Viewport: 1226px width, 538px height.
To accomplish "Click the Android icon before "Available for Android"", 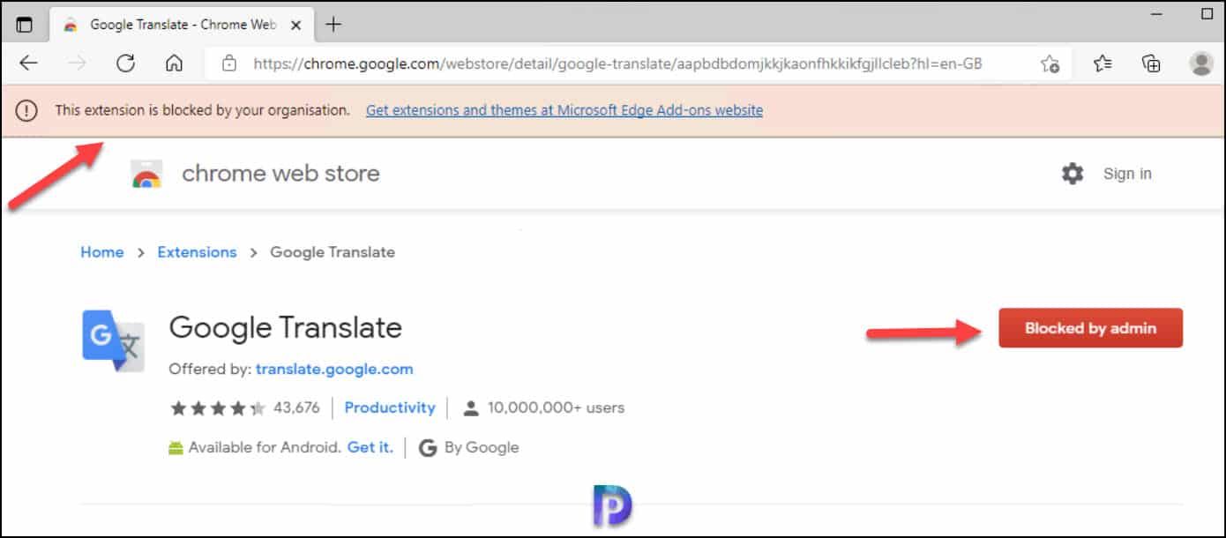I will click(176, 446).
